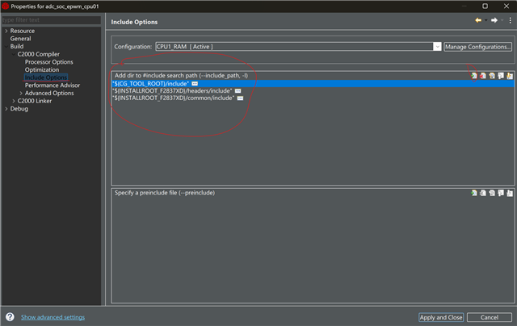Click Move Up icon in include path toolbar

click(501, 76)
